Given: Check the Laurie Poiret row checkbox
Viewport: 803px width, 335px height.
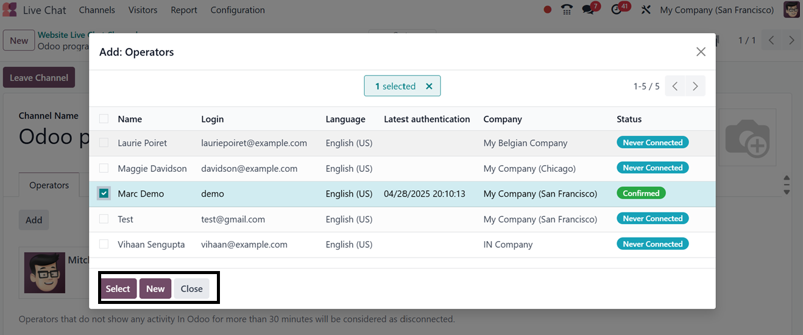Looking at the screenshot, I should coord(104,143).
